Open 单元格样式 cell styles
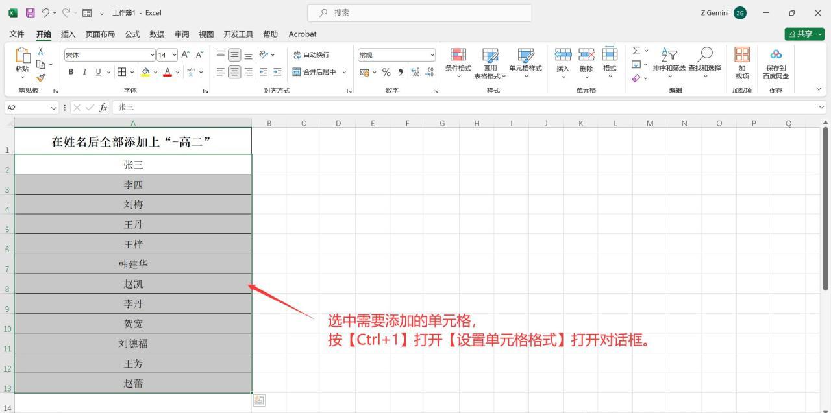The height and width of the screenshot is (413, 831). (526, 63)
